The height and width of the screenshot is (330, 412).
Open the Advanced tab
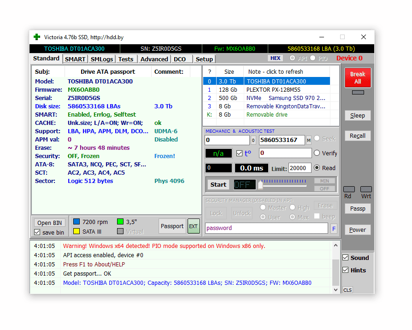[x=154, y=59]
